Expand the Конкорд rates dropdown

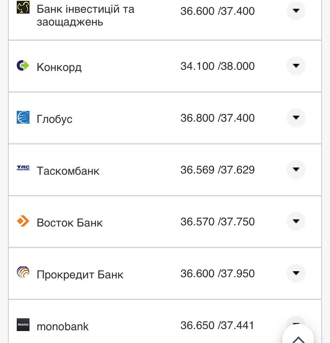(x=296, y=66)
